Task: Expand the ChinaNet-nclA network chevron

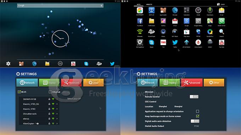Action: coord(57,114)
